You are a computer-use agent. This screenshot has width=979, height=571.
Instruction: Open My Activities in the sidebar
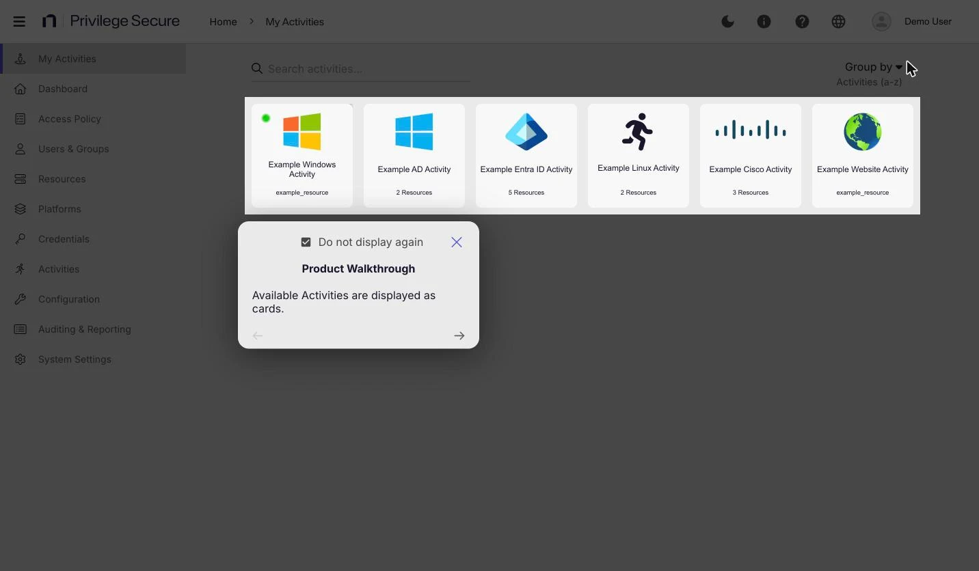(x=94, y=59)
